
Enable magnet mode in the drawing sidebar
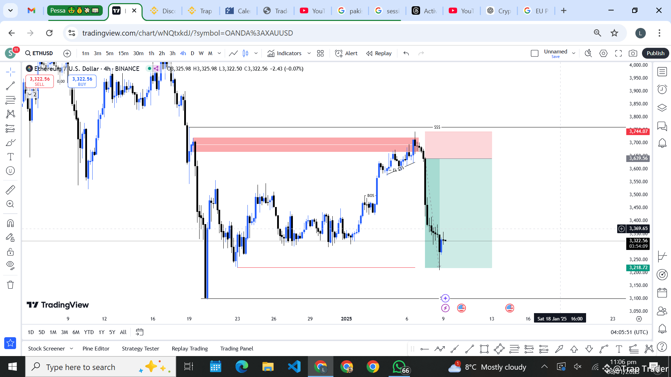(x=10, y=223)
